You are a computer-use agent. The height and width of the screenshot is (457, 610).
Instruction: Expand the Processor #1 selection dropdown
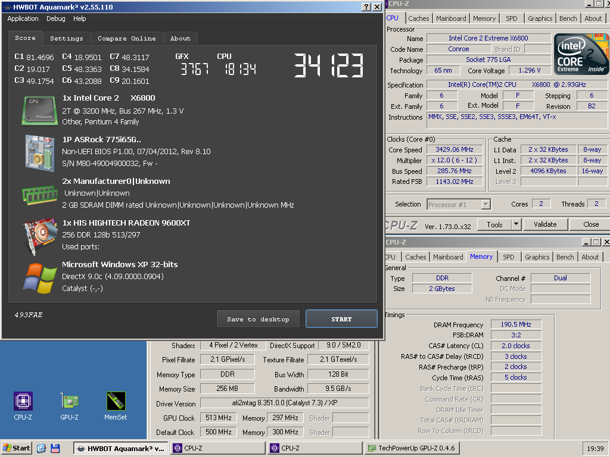tap(485, 205)
